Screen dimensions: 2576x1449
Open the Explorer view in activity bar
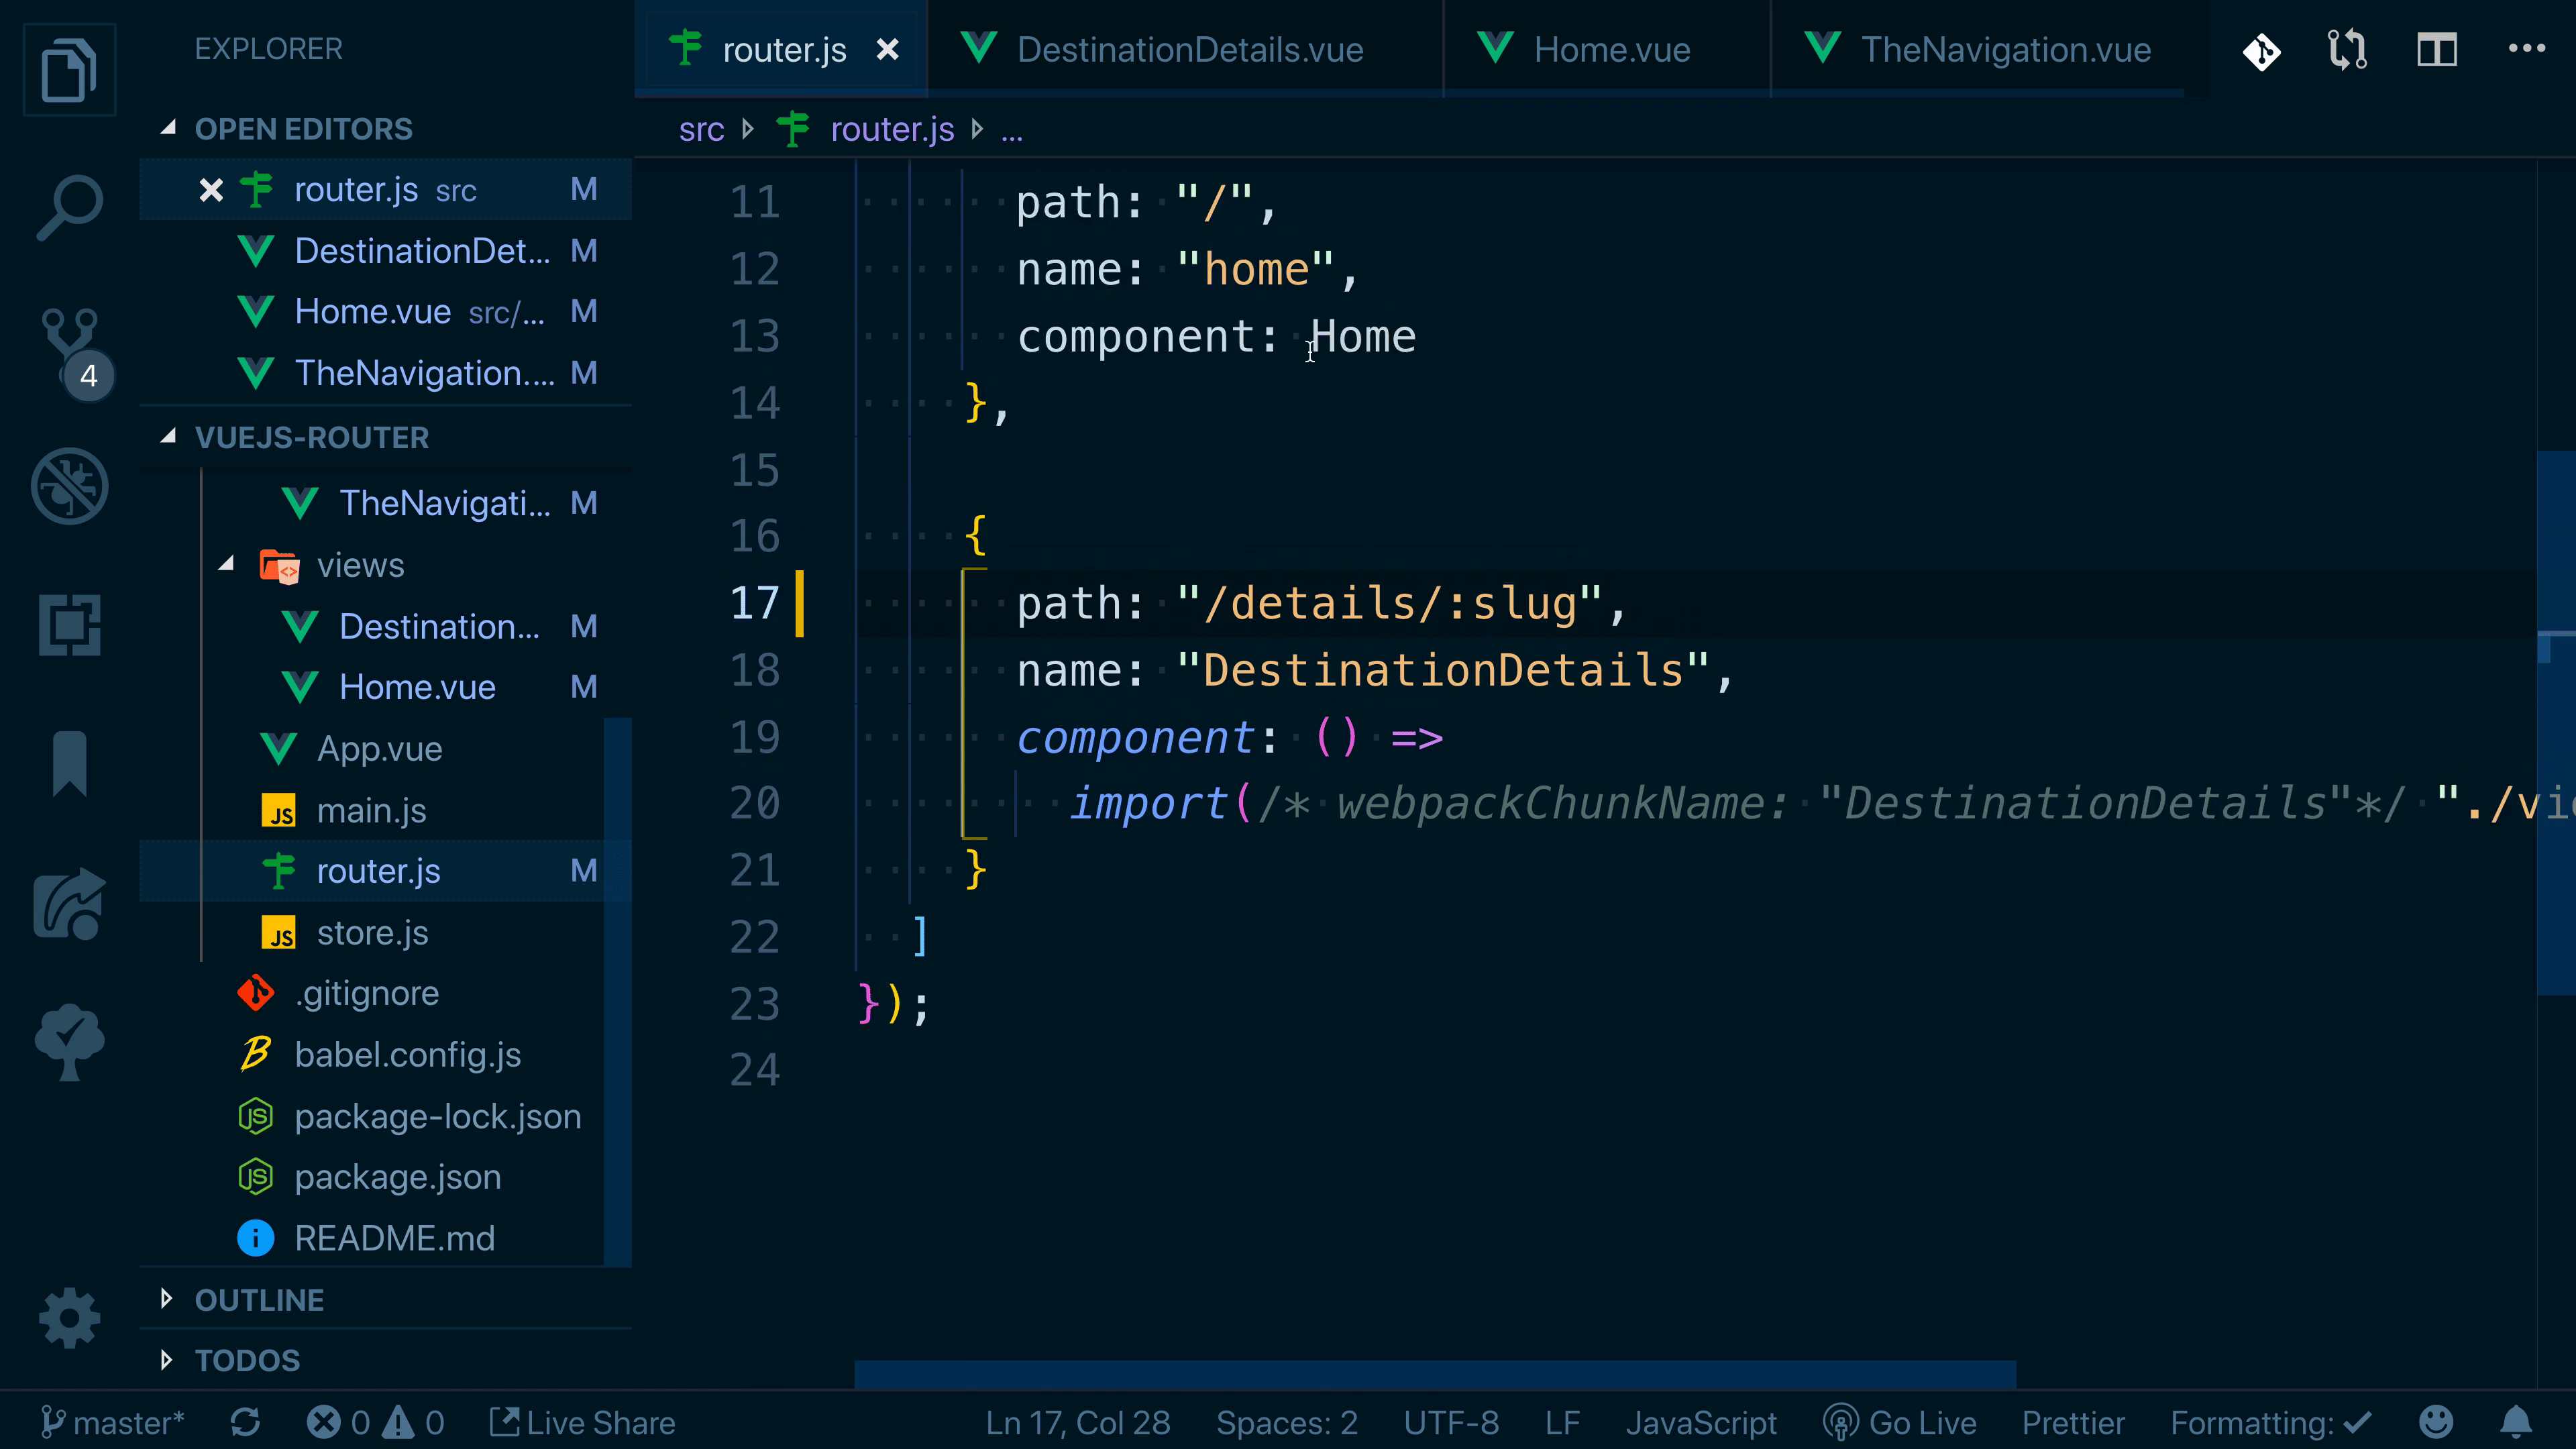pos(69,70)
